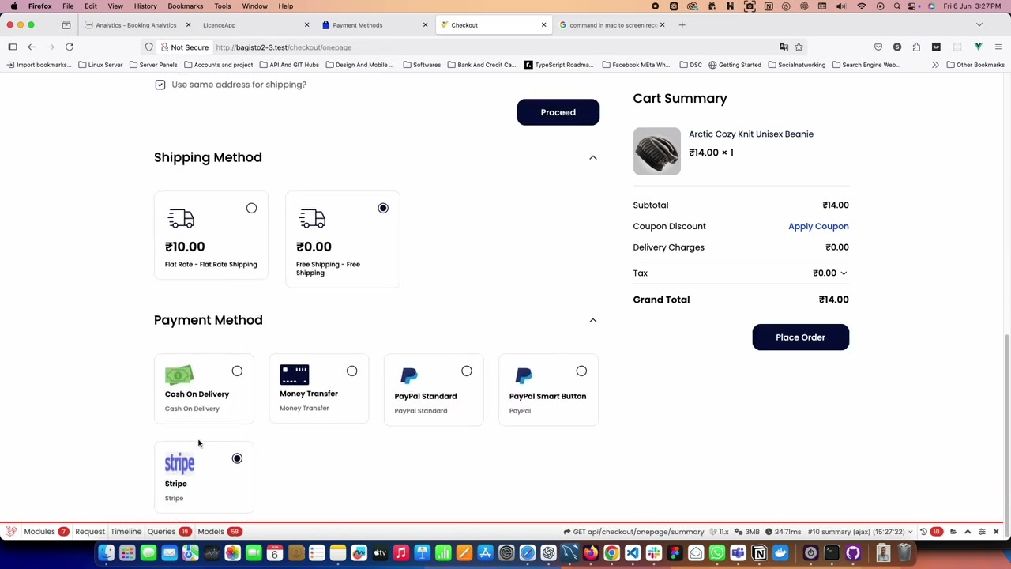
Task: Choose PayPal Smart Button payment radio
Action: 581,371
